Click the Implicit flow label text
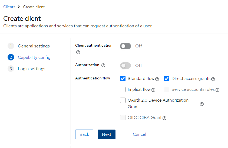 pos(139,89)
